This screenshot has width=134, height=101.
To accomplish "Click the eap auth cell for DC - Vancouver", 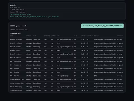I will coord(65,61).
